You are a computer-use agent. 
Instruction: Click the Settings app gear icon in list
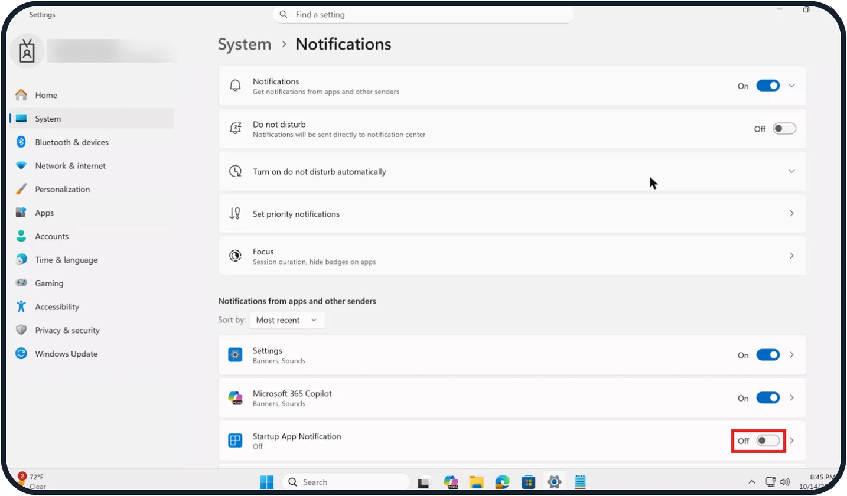tap(235, 355)
